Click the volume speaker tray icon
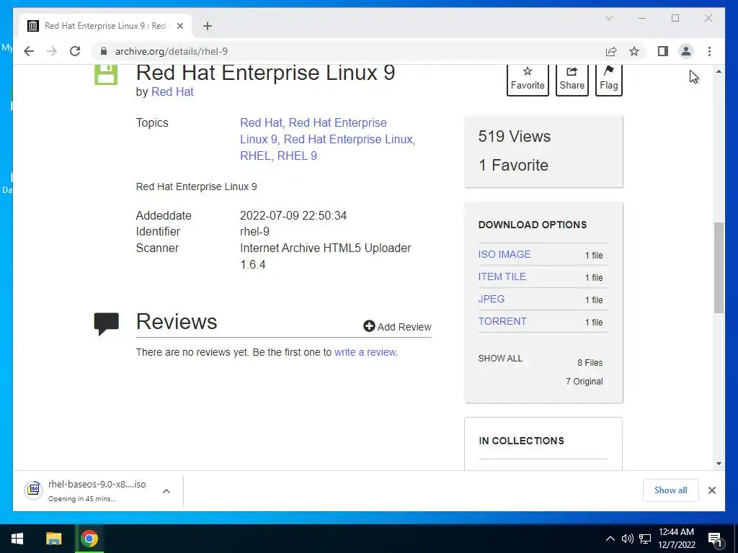 click(x=627, y=539)
